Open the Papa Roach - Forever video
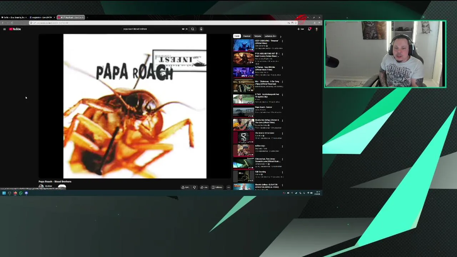Screen dimensions: 457x257 (x=243, y=111)
